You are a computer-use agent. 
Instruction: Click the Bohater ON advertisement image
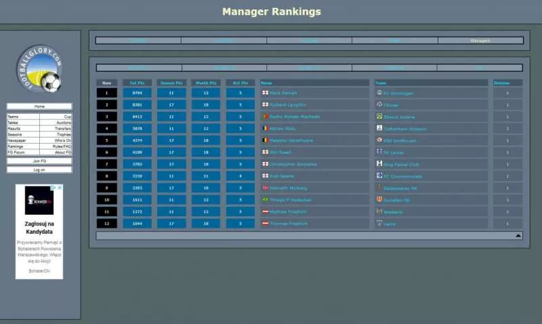(39, 201)
